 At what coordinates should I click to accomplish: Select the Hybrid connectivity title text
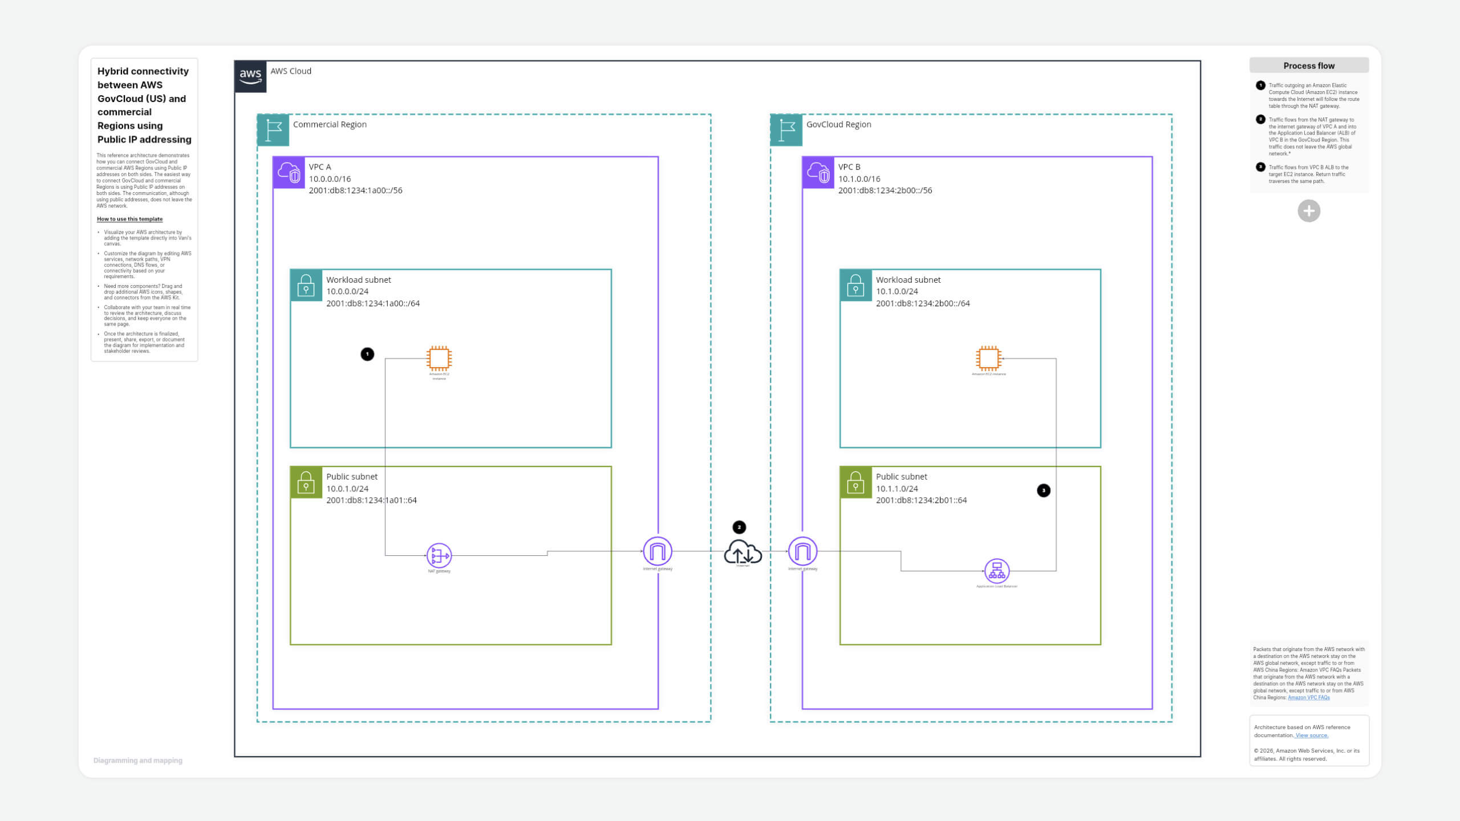[x=144, y=105]
